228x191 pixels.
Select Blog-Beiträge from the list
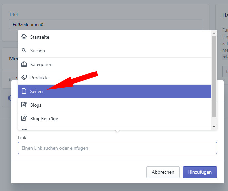(x=114, y=119)
